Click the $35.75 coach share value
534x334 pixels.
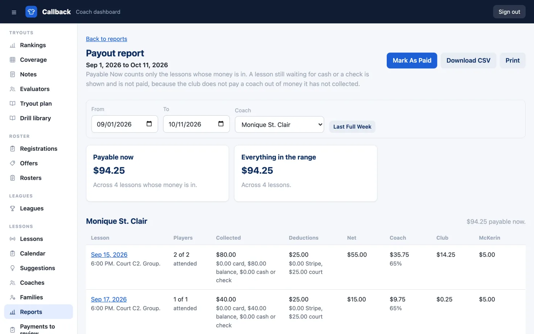399,255
